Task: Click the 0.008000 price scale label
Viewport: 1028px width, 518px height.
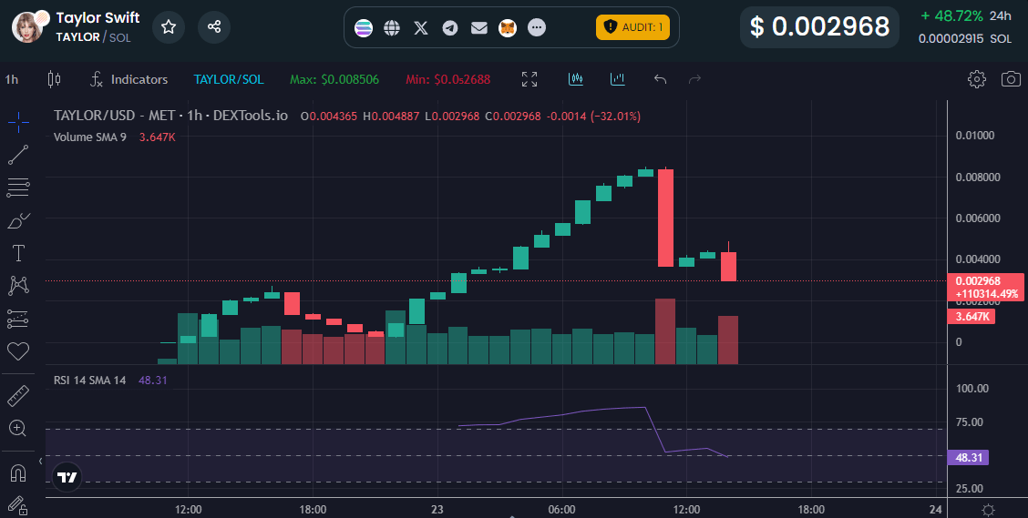Action: 978,177
